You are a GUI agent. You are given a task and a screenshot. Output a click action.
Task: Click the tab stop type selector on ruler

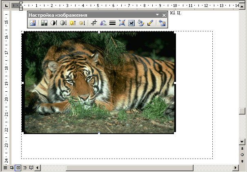pyautogui.click(x=6, y=6)
